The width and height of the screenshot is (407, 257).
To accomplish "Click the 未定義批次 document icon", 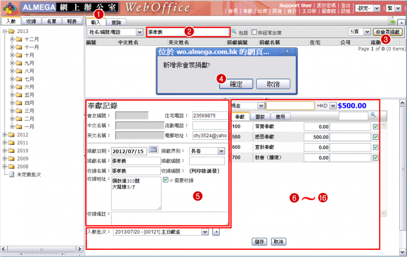I will pyautogui.click(x=12, y=174).
